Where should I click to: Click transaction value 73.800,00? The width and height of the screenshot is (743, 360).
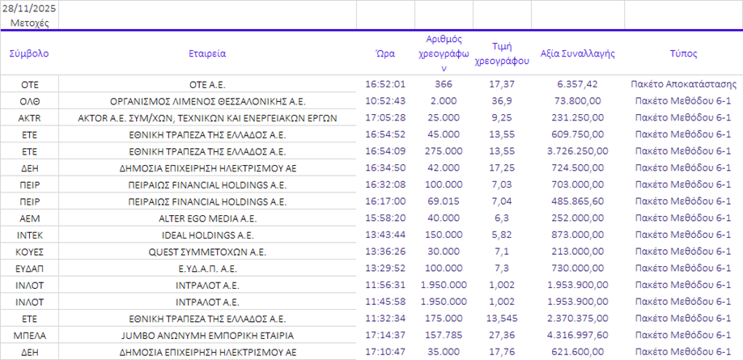(x=578, y=101)
